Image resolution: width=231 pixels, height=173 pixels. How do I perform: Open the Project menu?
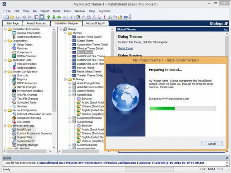[45, 11]
